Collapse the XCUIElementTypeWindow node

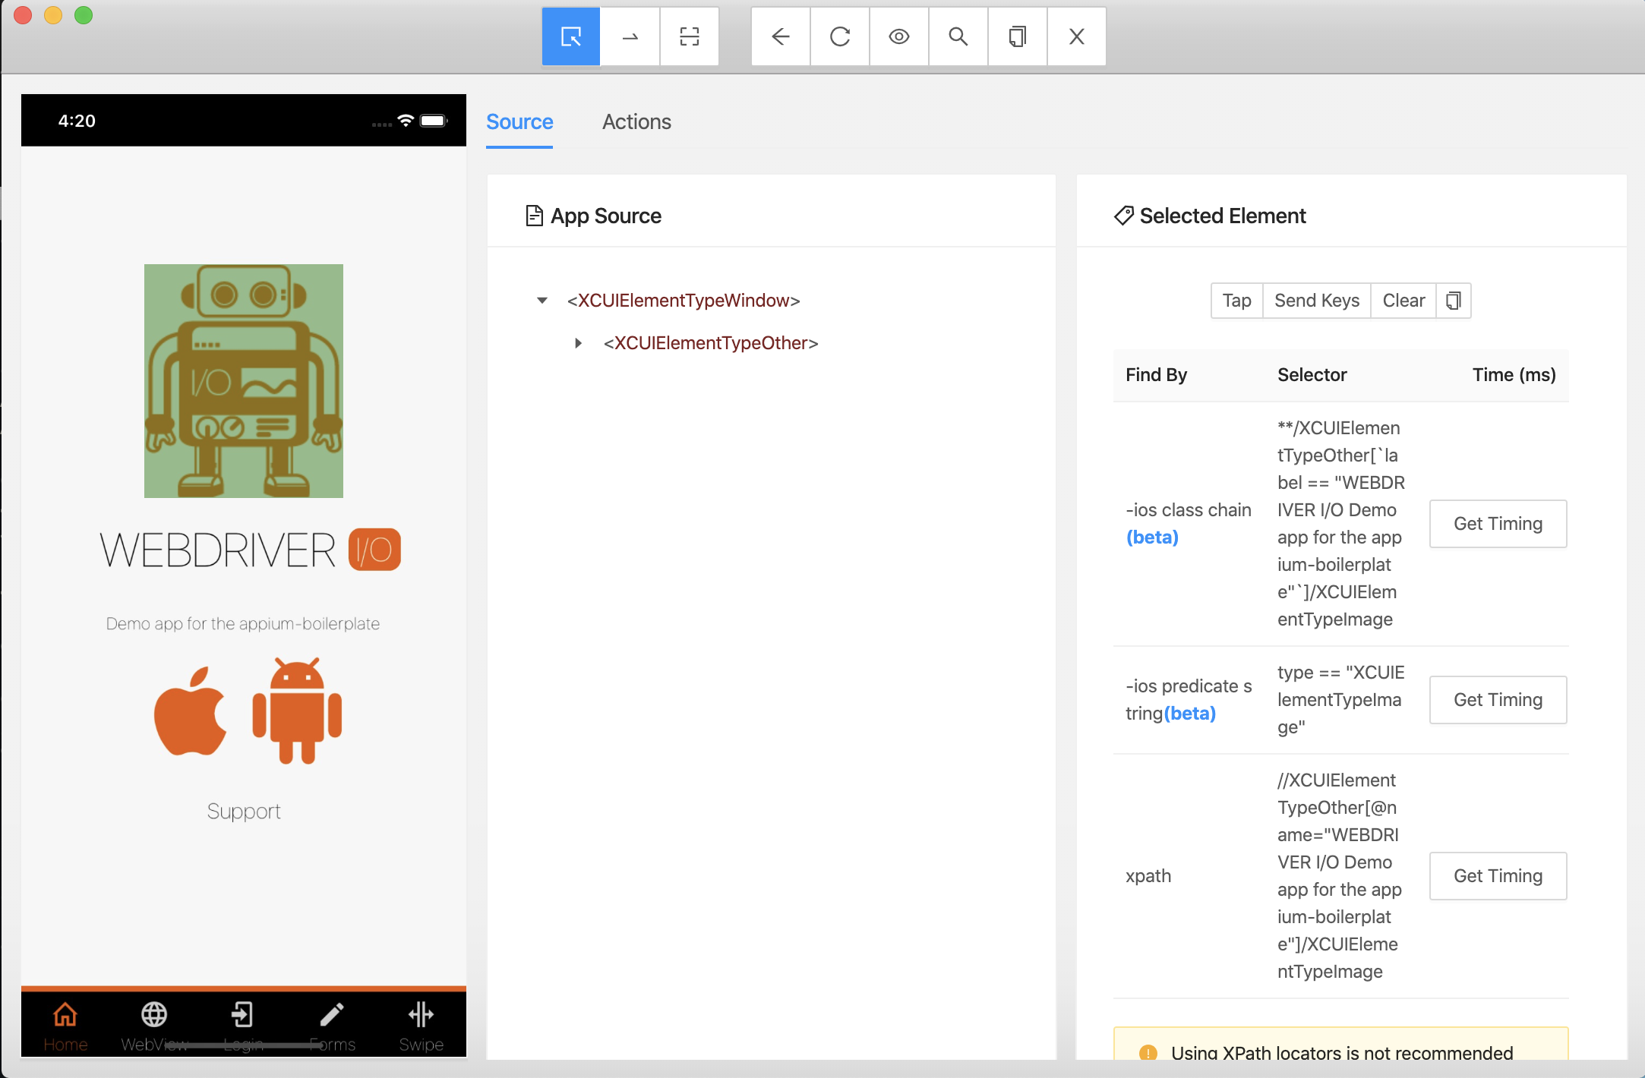[x=542, y=301]
